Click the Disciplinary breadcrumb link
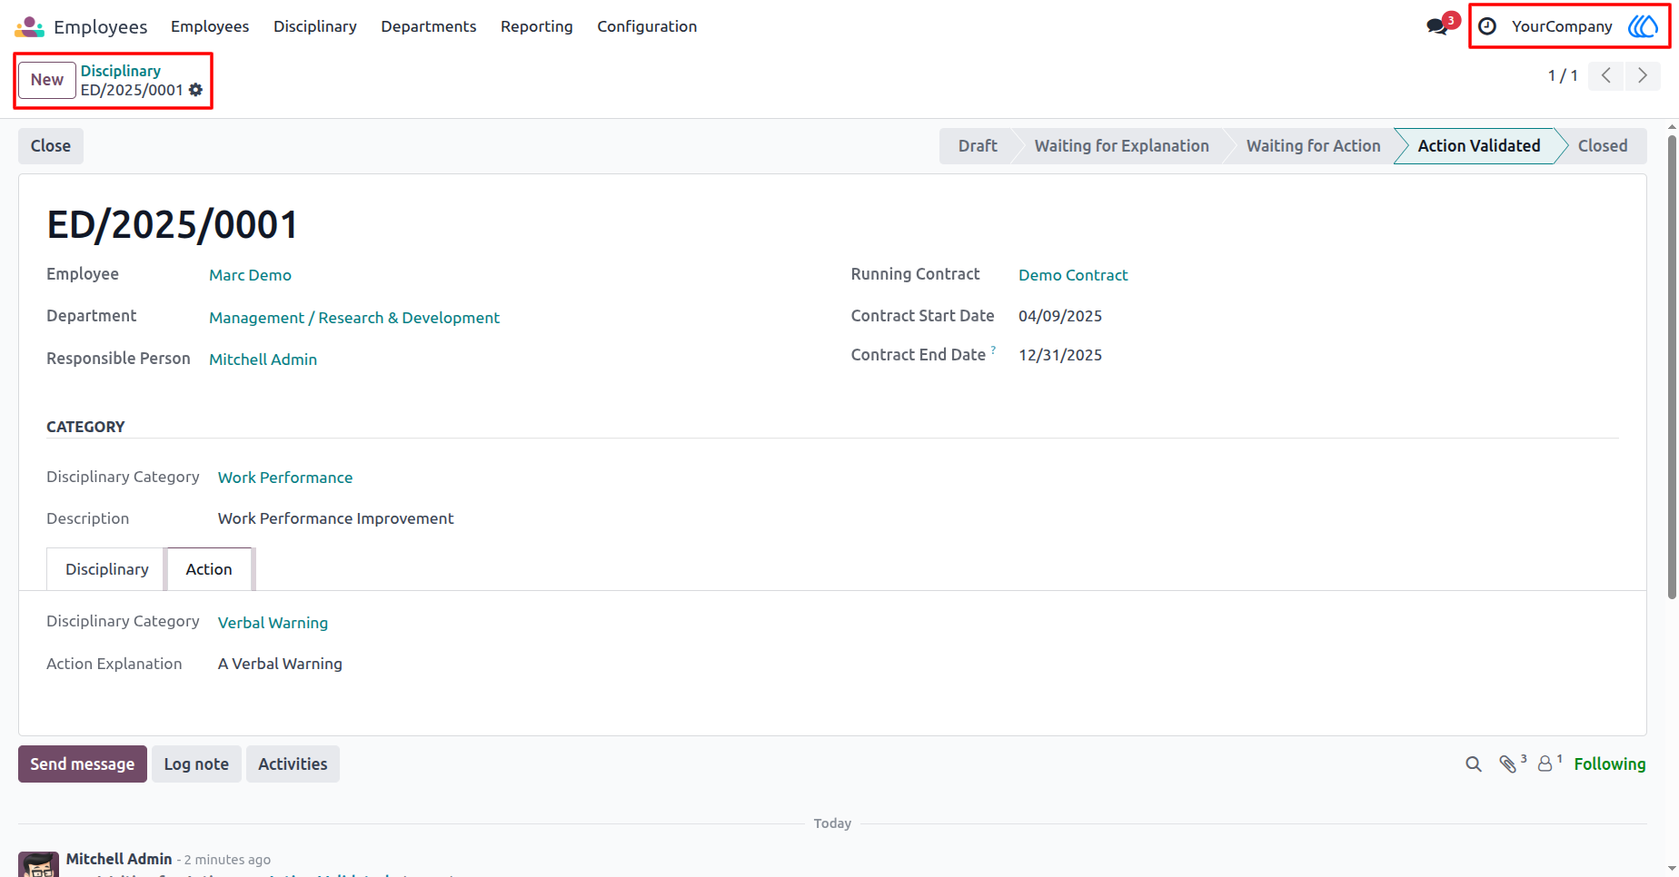 coord(121,71)
